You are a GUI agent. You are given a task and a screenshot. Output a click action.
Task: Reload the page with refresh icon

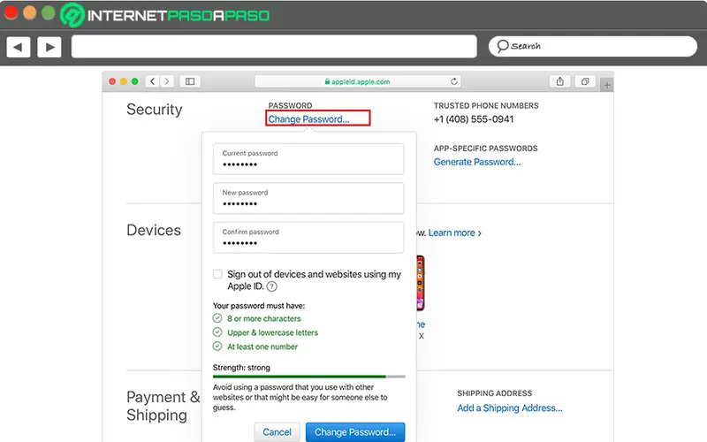pos(454,81)
